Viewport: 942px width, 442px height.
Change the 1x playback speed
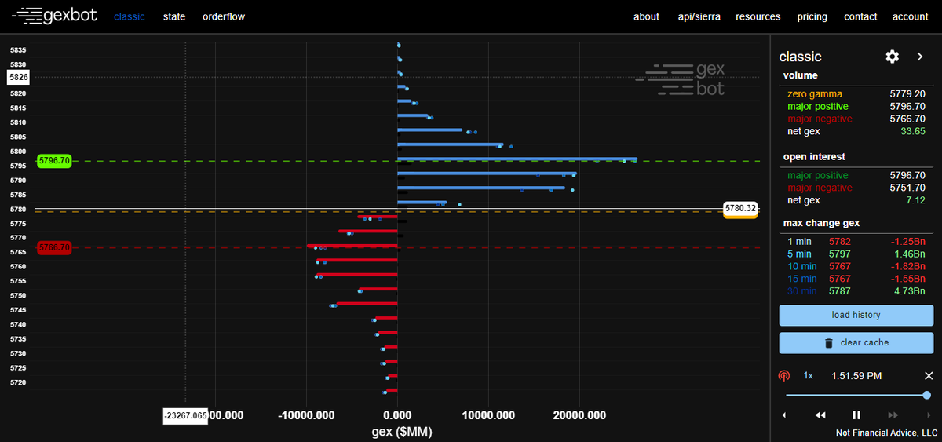coord(809,376)
